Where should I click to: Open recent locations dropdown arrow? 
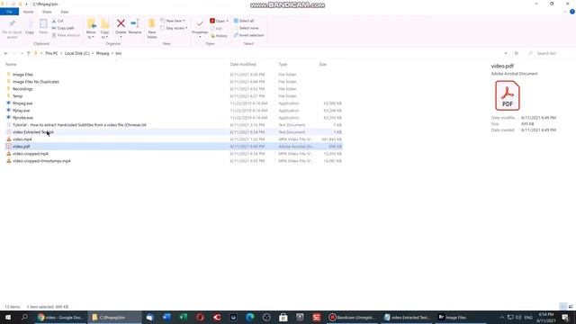tap(22, 54)
